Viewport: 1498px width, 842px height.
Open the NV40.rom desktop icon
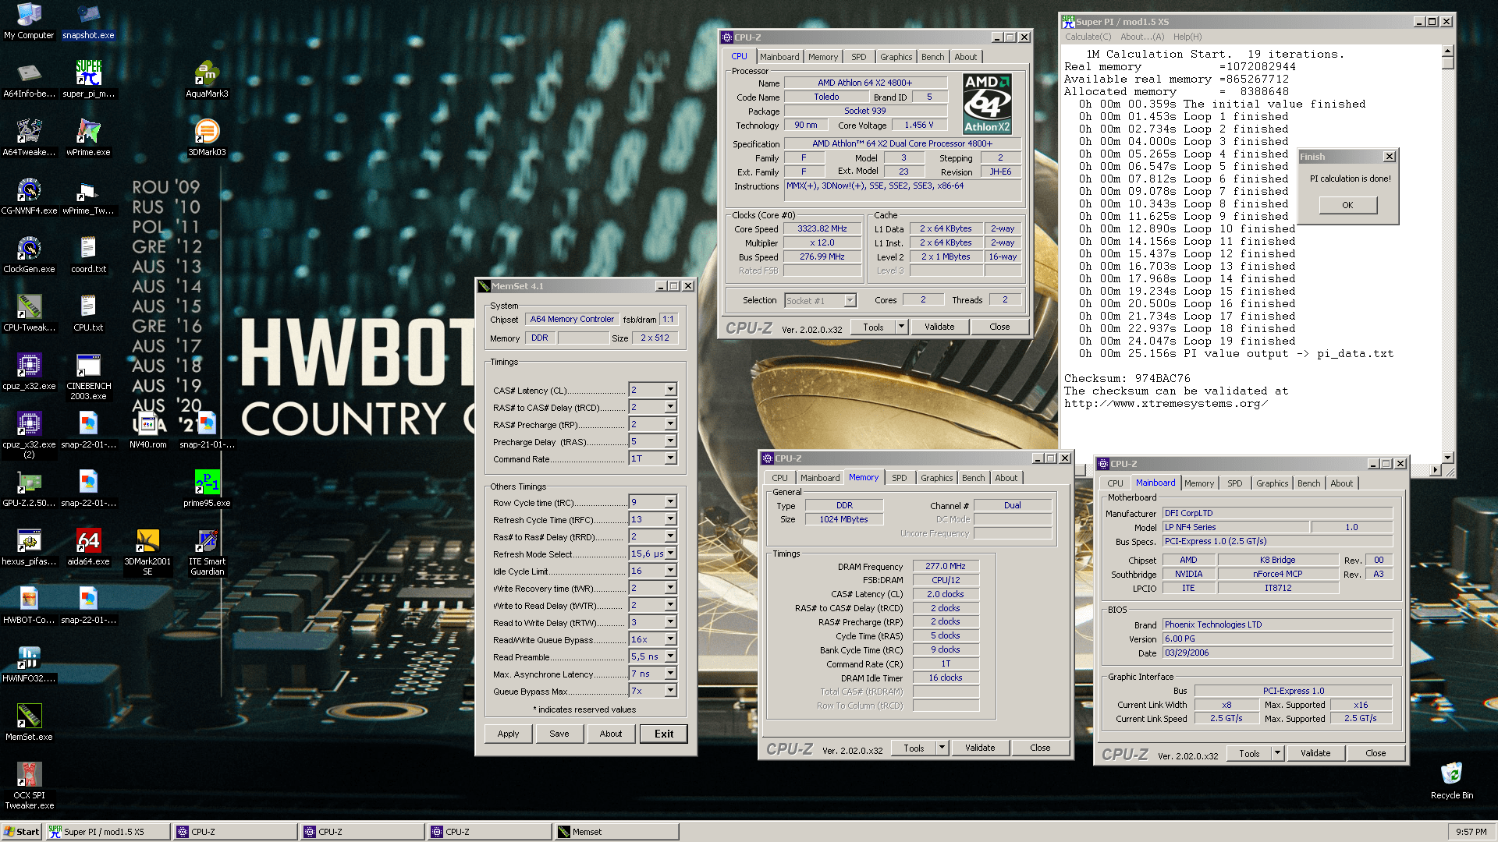point(147,430)
